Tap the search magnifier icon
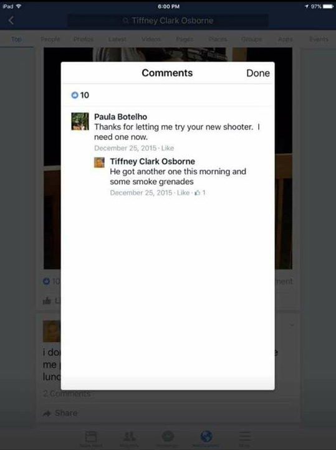 click(x=125, y=21)
